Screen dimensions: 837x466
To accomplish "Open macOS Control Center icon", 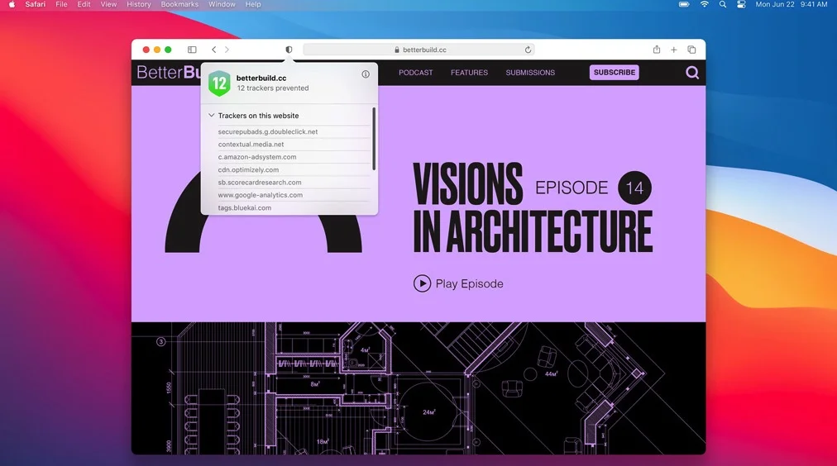I will 740,5.
